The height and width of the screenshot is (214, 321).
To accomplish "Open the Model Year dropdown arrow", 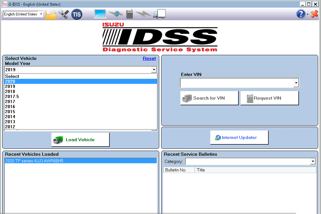I will point(154,70).
